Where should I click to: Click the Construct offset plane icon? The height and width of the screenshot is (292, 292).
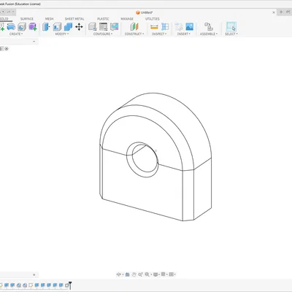pyautogui.click(x=134, y=27)
